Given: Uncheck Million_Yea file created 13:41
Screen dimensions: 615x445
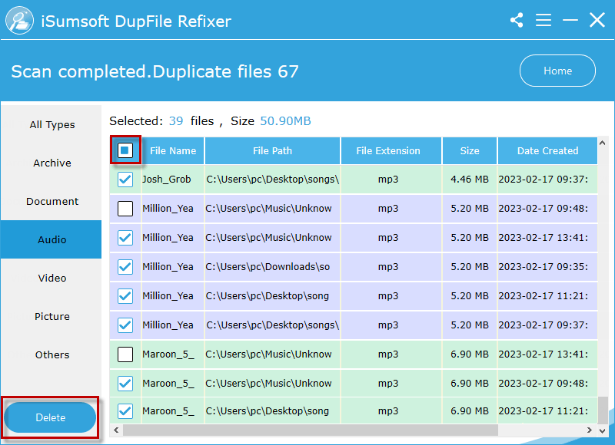Looking at the screenshot, I should pyautogui.click(x=125, y=238).
